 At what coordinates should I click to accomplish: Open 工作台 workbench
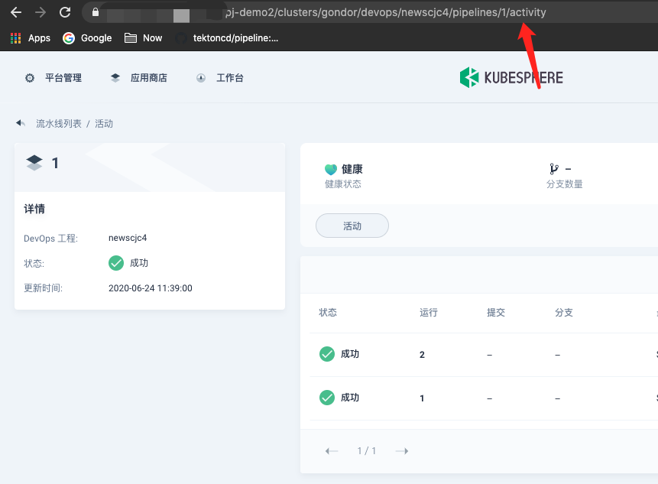229,78
